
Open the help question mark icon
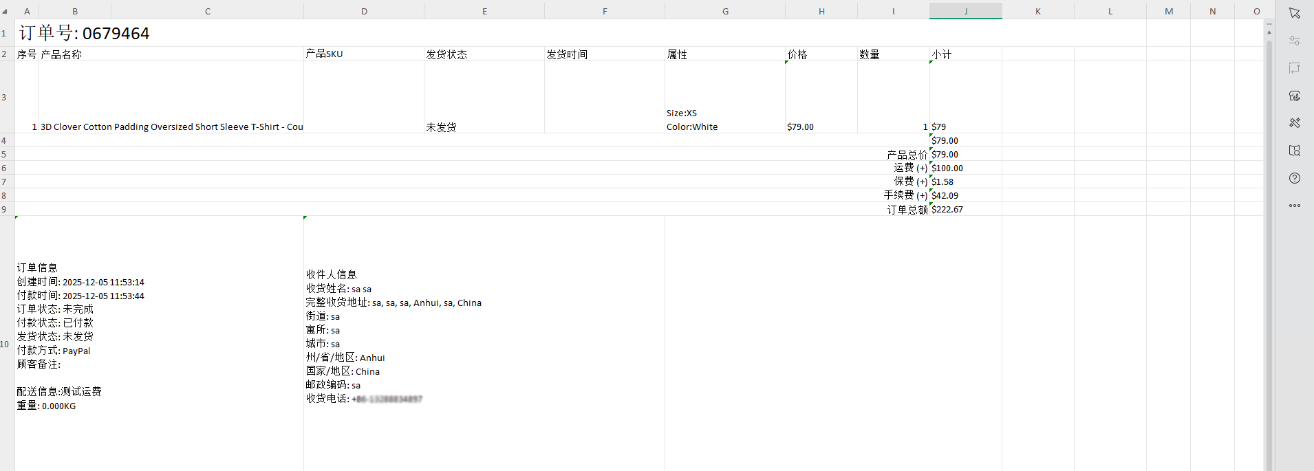(1294, 178)
